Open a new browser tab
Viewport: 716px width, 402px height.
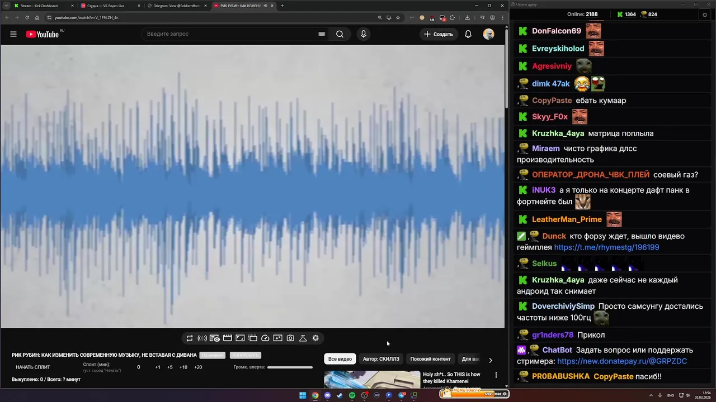[x=282, y=6]
